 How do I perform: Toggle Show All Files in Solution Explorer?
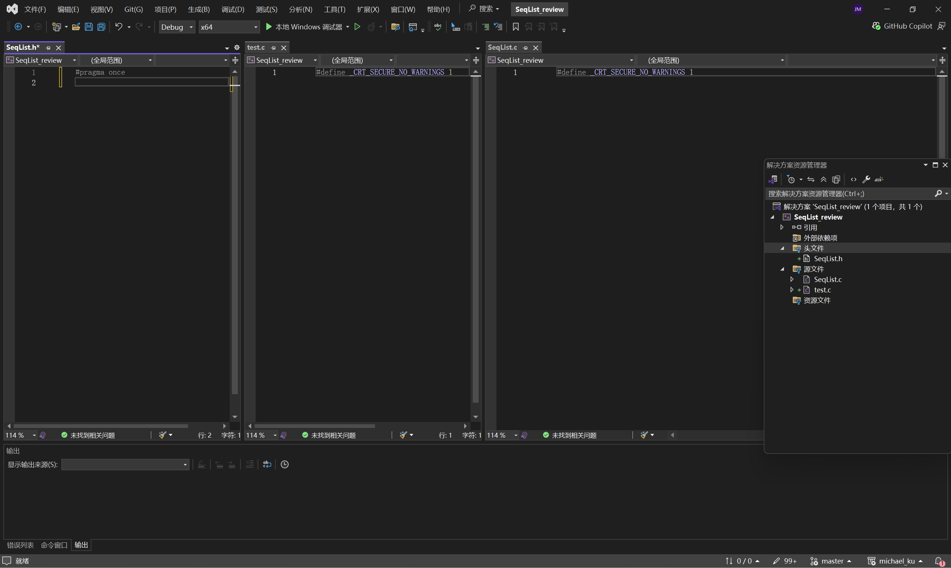[x=836, y=179]
